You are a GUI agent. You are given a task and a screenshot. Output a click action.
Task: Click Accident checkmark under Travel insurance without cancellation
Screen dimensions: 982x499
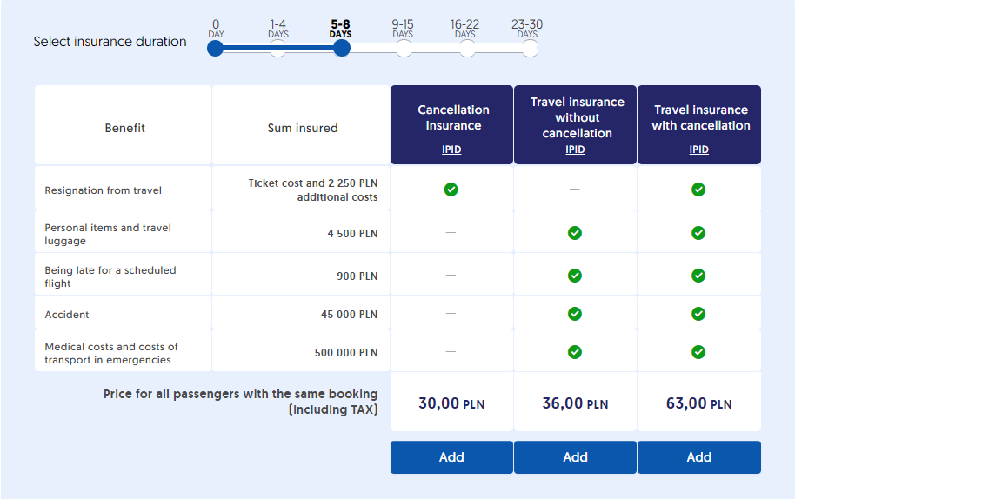pyautogui.click(x=575, y=314)
